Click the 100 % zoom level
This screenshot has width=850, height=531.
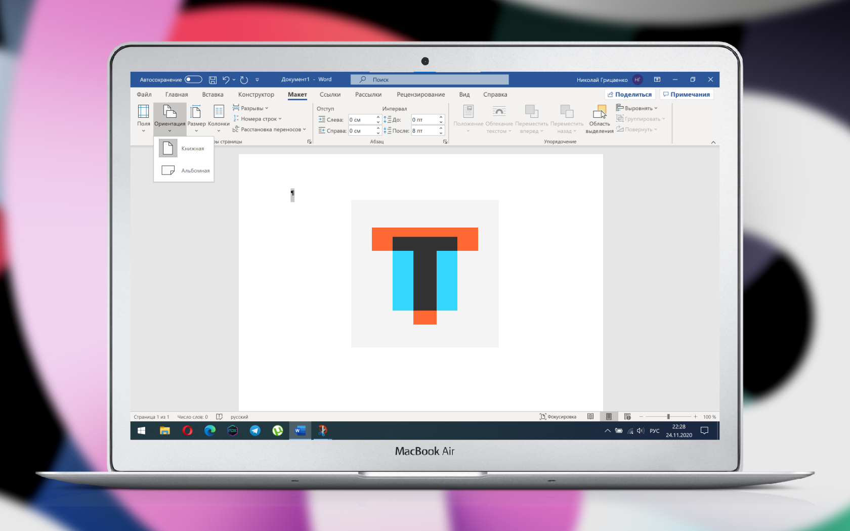coord(709,417)
